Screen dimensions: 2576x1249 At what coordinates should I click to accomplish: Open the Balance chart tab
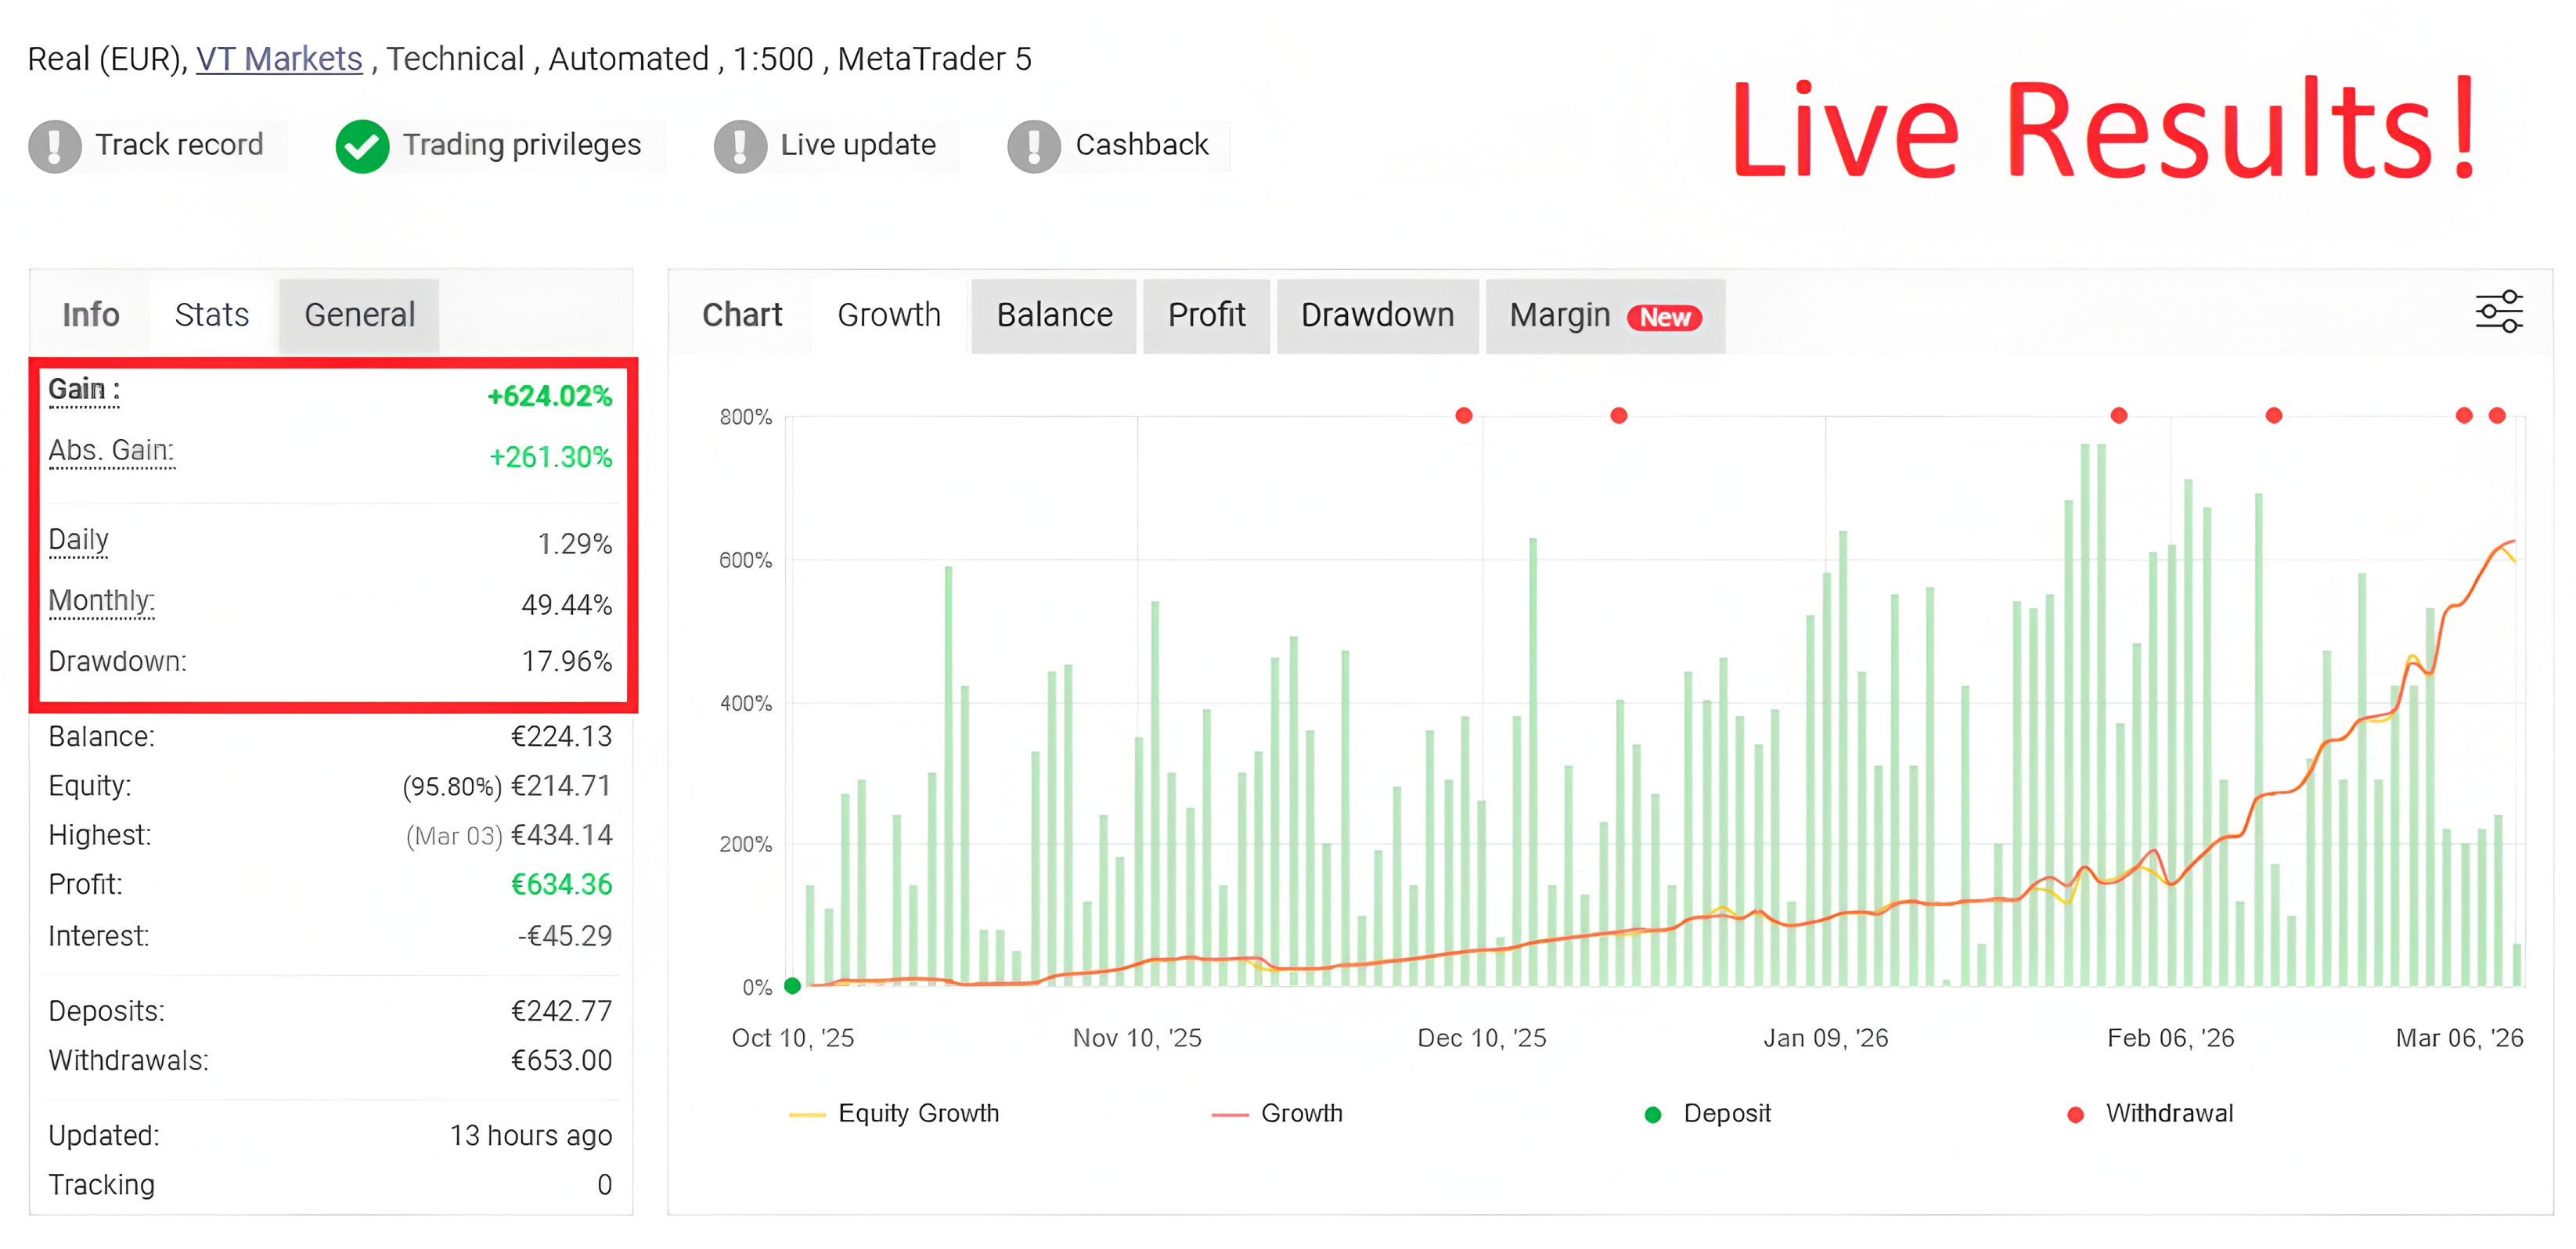(x=1054, y=315)
